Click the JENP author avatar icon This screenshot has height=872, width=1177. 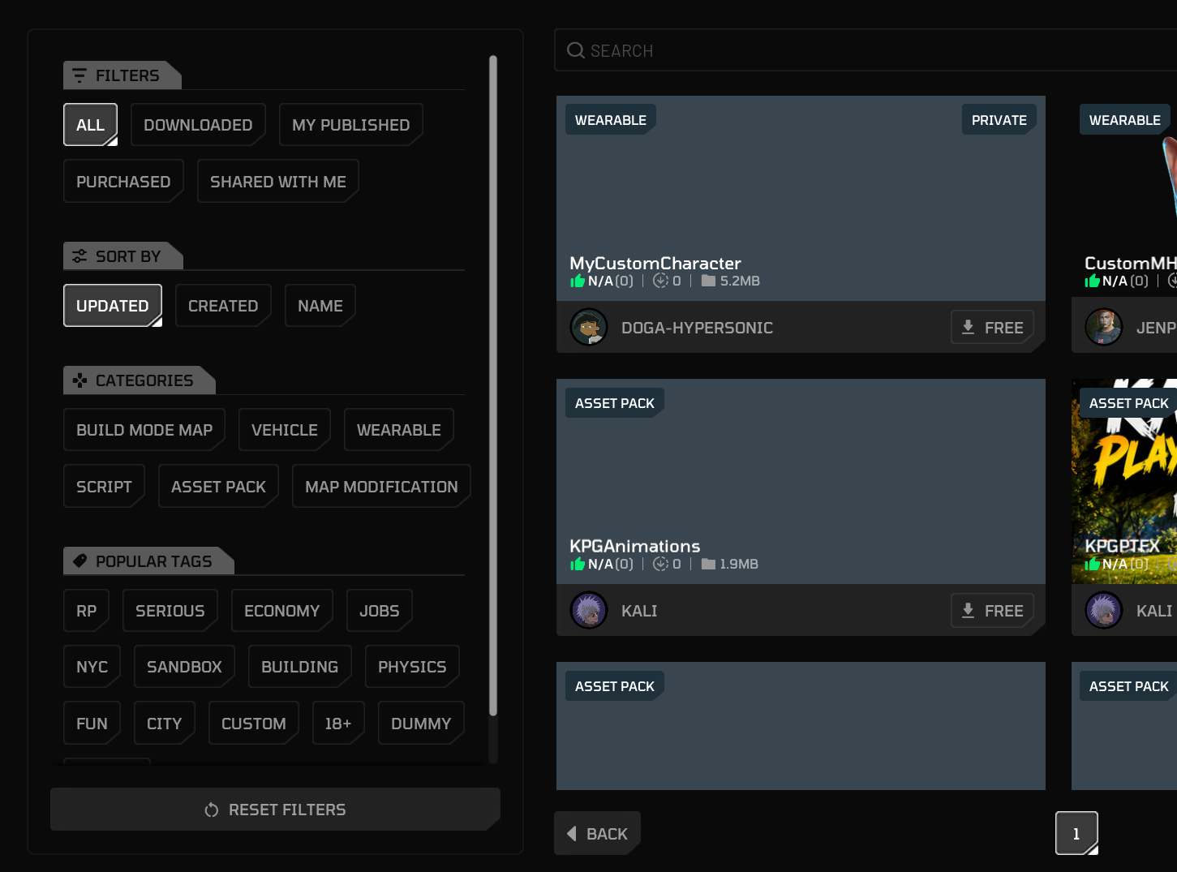tap(1104, 328)
